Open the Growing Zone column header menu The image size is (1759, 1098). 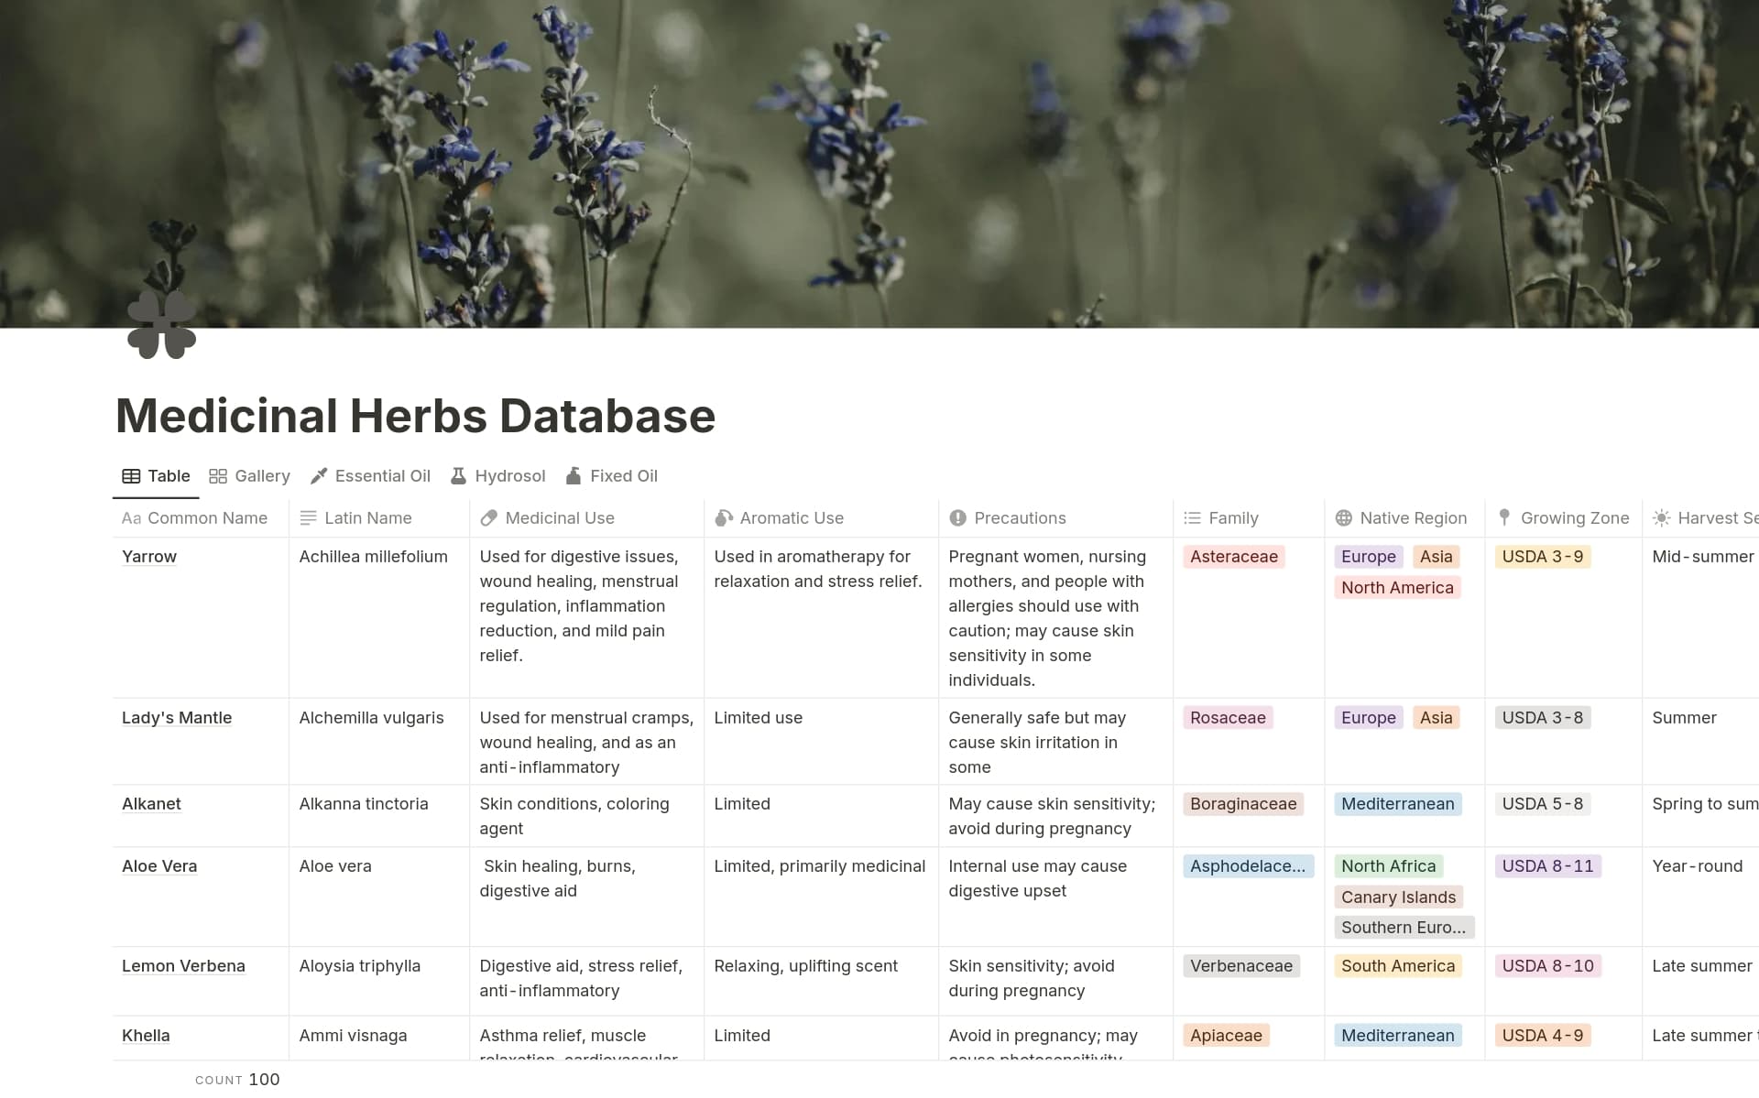[1563, 518]
